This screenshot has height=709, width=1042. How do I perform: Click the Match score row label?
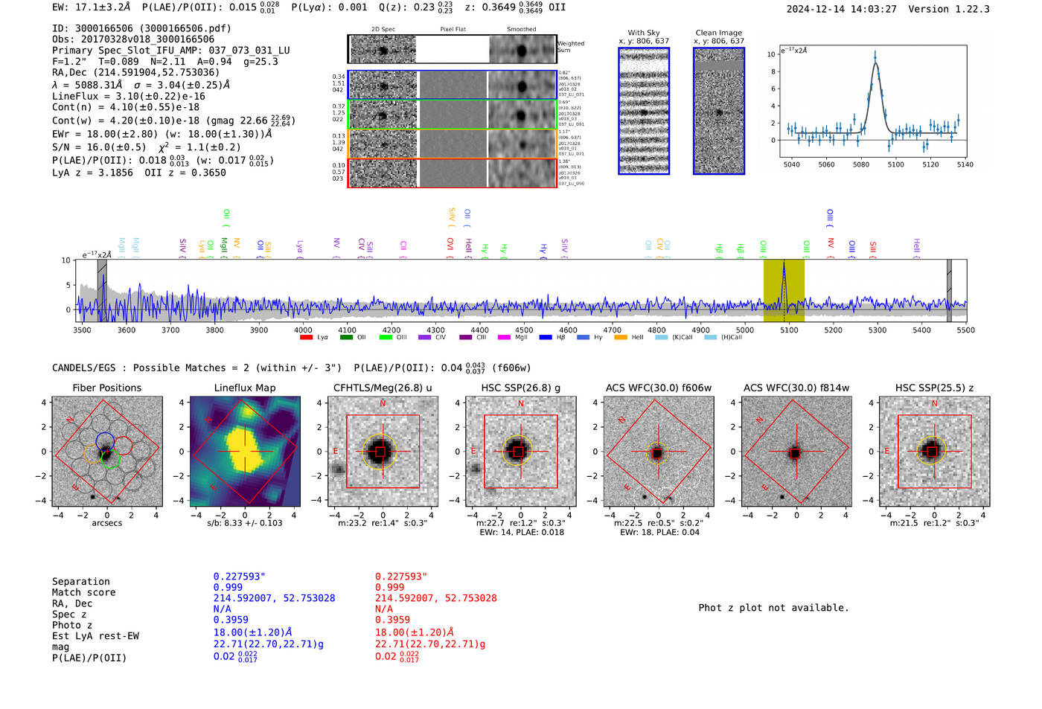[x=83, y=592]
